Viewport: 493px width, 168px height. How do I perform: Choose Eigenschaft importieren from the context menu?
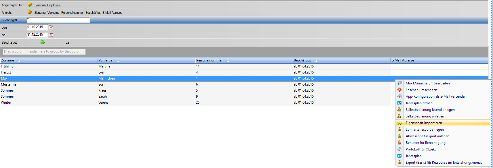coord(424,123)
